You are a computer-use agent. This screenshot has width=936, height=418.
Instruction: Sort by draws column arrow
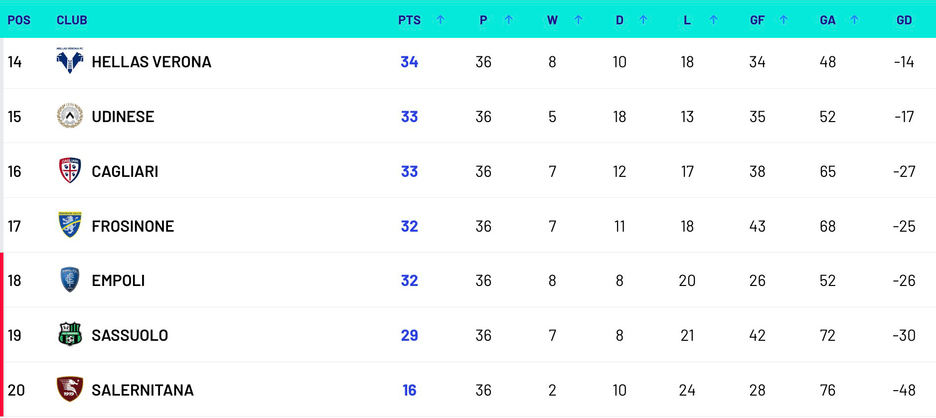[643, 20]
